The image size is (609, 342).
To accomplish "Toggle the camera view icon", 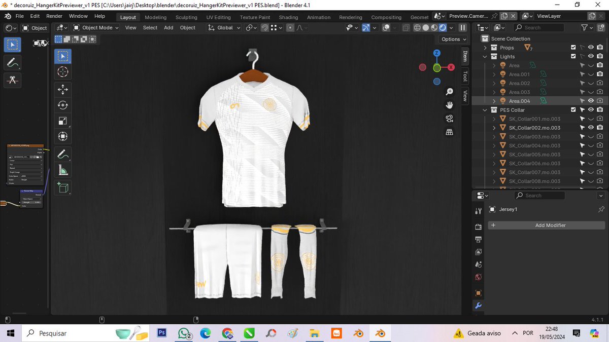I will tap(449, 119).
